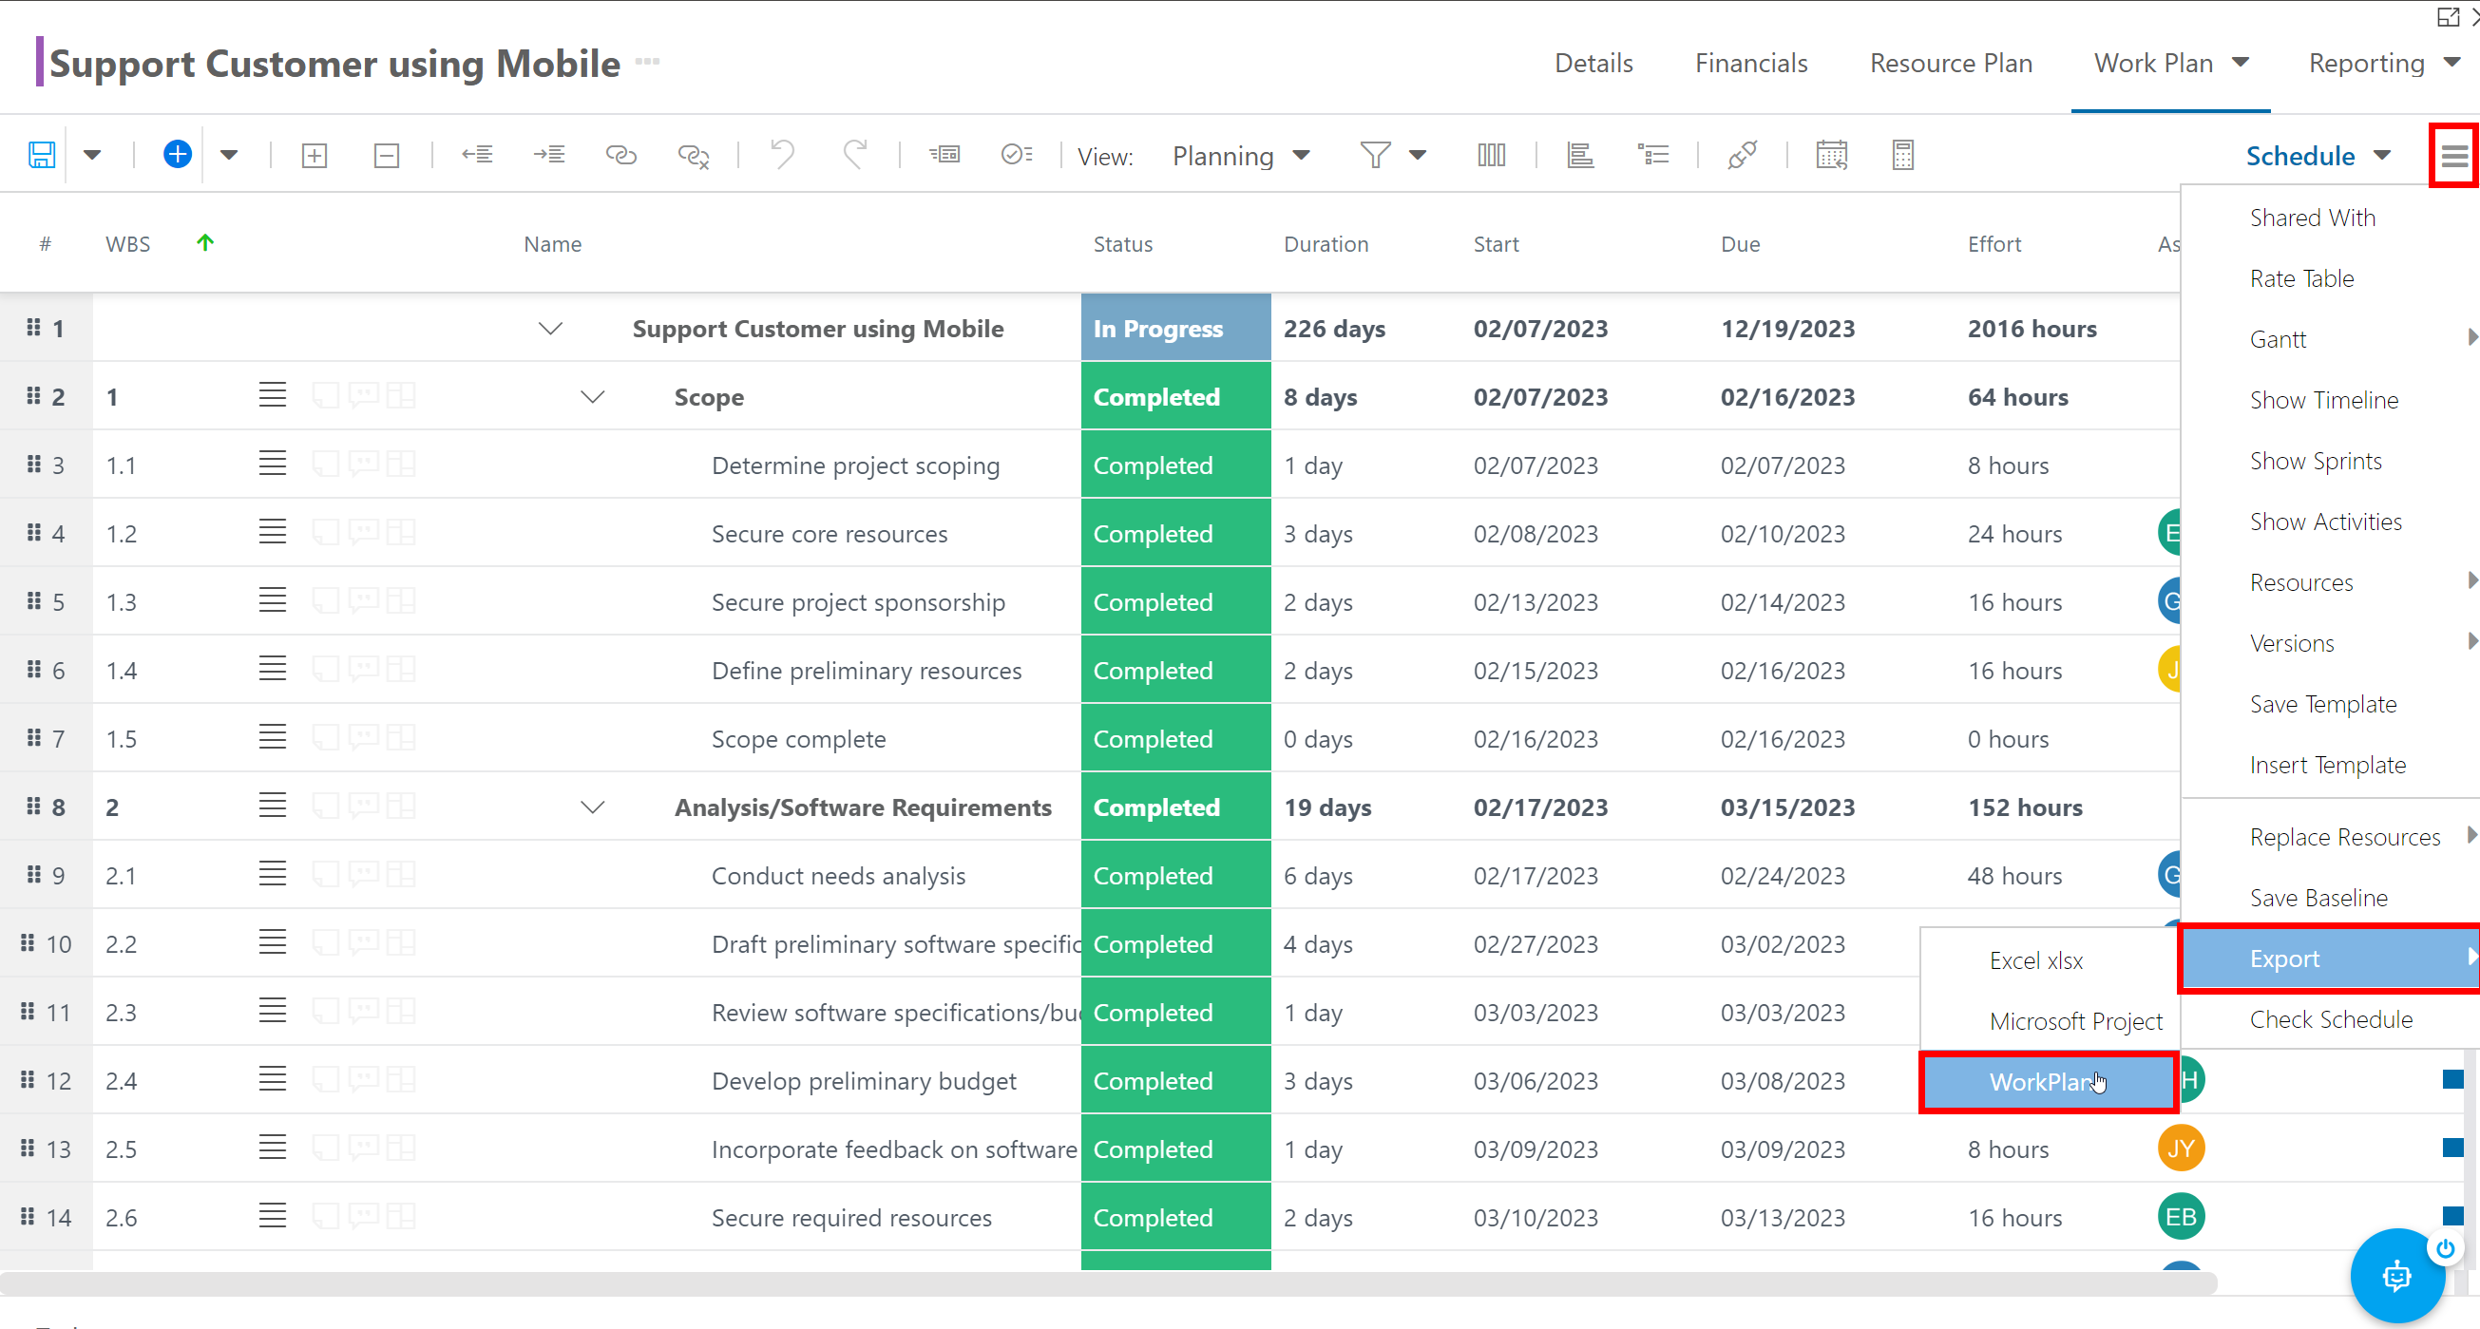Click the critical path link icon
The width and height of the screenshot is (2480, 1329).
1743,154
